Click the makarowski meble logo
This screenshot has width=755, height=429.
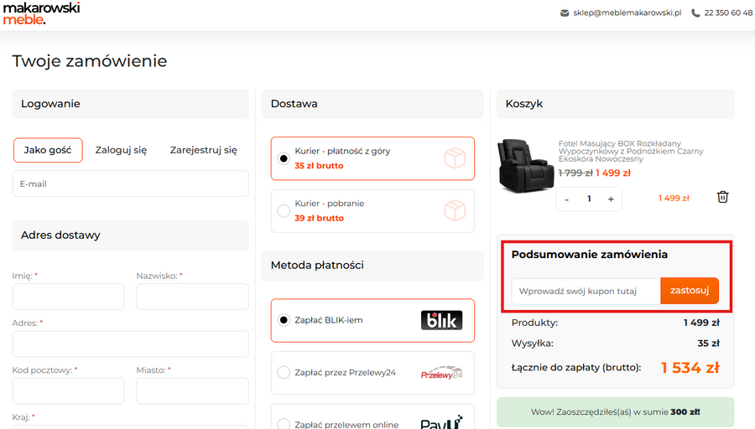[x=41, y=13]
